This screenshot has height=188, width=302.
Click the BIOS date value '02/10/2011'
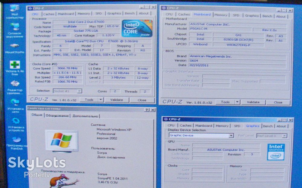click(237, 65)
